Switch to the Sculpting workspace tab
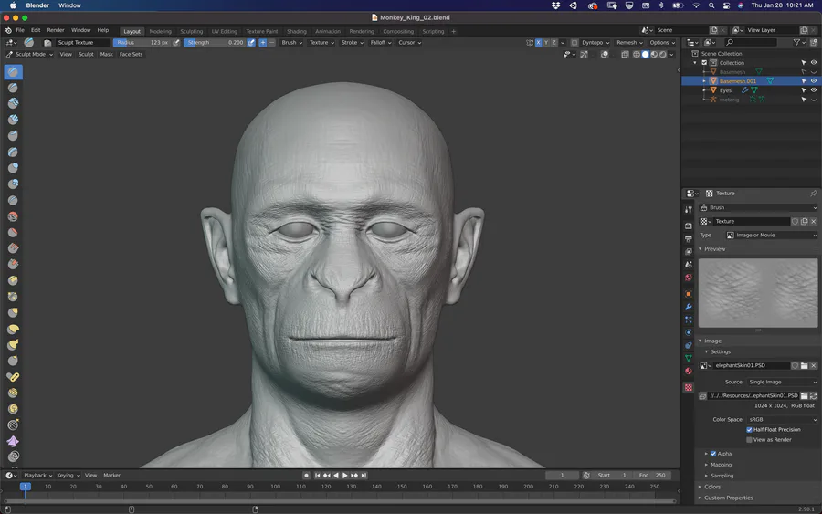822x514 pixels. tap(192, 31)
